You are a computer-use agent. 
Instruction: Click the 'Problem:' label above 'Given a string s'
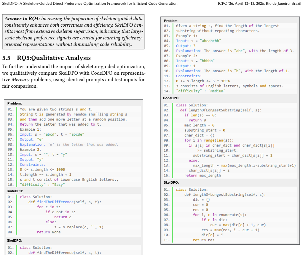[171, 21]
